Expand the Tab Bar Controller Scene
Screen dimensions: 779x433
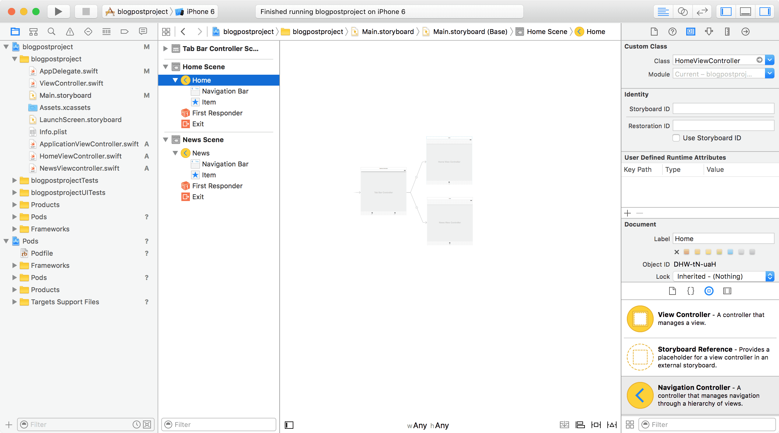(x=166, y=49)
